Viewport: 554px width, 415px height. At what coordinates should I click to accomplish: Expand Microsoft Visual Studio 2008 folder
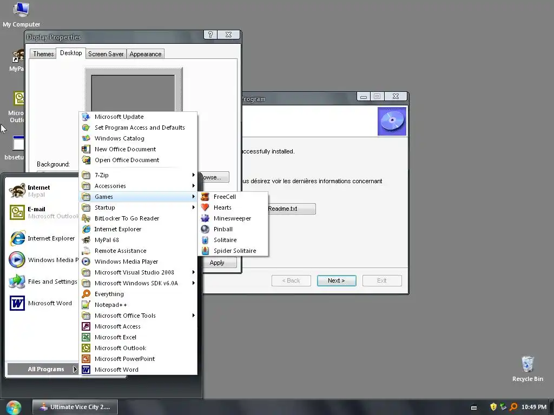coord(138,272)
